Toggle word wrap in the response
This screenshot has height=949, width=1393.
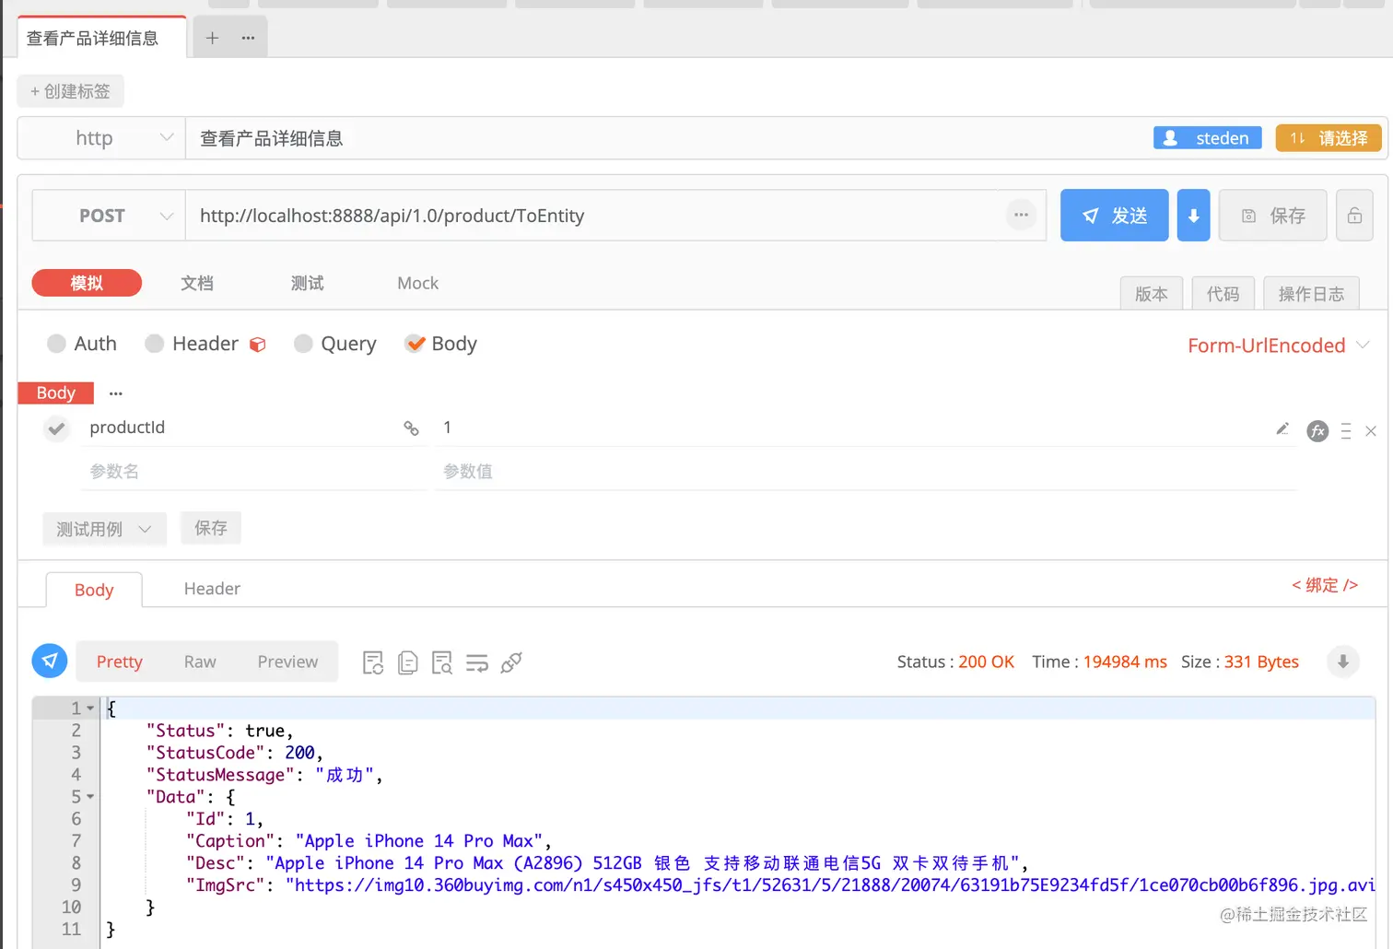click(x=477, y=662)
